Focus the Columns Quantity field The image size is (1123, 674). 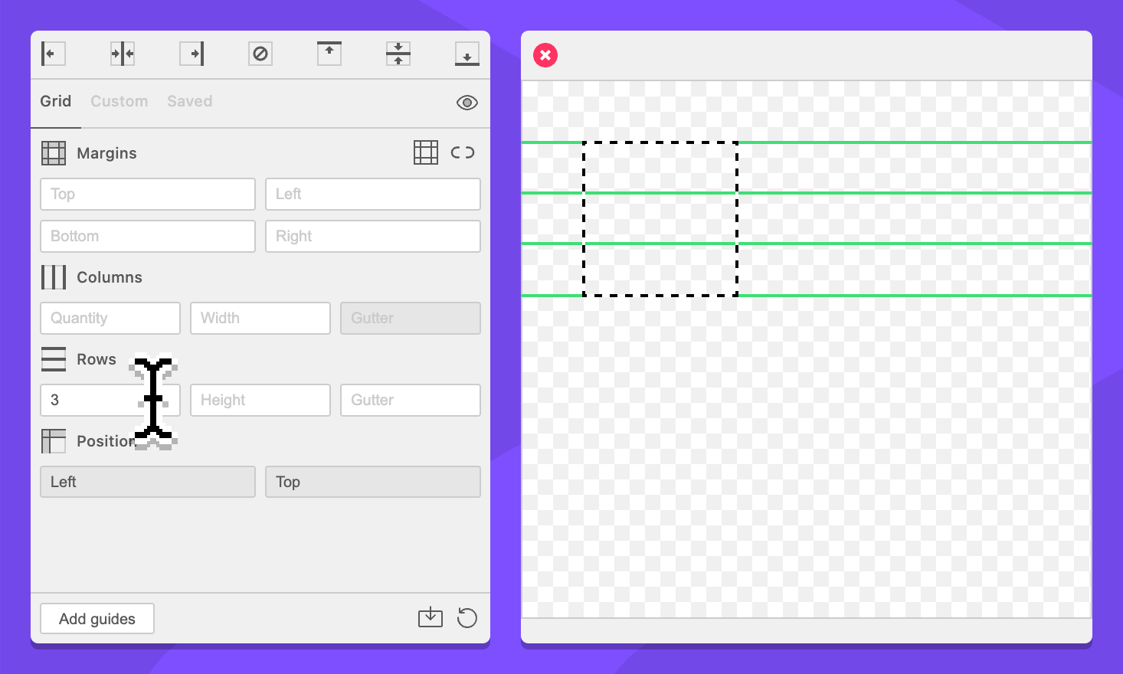click(110, 318)
